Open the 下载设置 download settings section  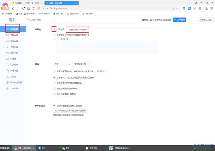point(14,47)
